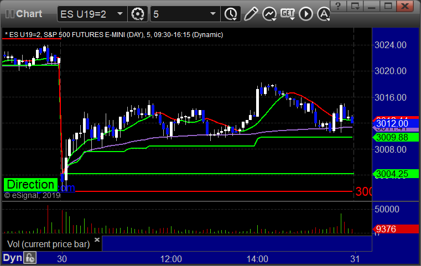Select the pencil drawing tools icon
Screen dimensions: 421x266
[251, 14]
